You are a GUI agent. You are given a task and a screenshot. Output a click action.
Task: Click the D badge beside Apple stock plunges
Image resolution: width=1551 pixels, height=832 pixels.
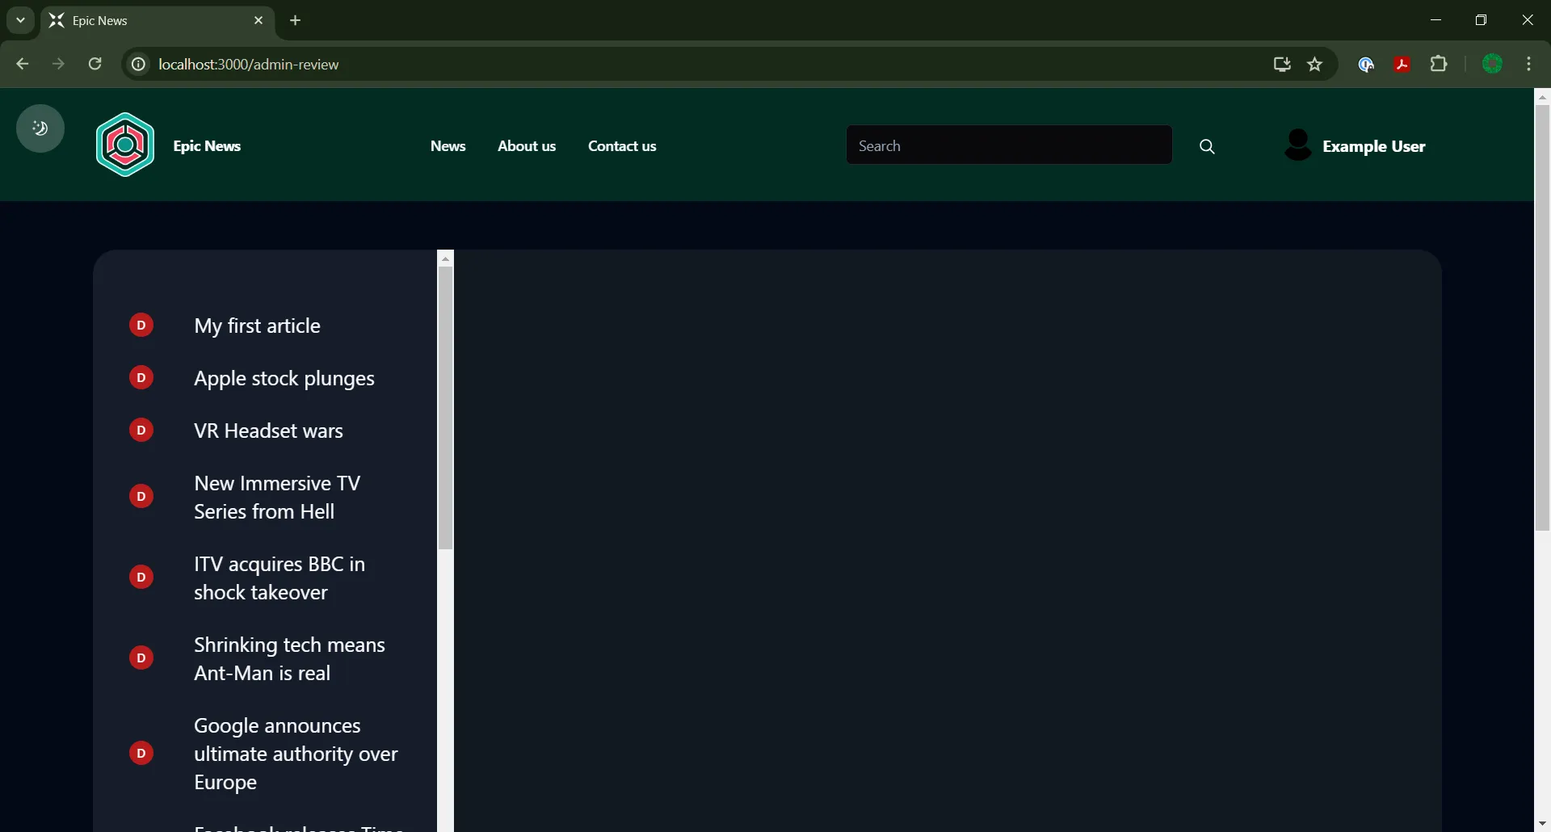point(141,378)
